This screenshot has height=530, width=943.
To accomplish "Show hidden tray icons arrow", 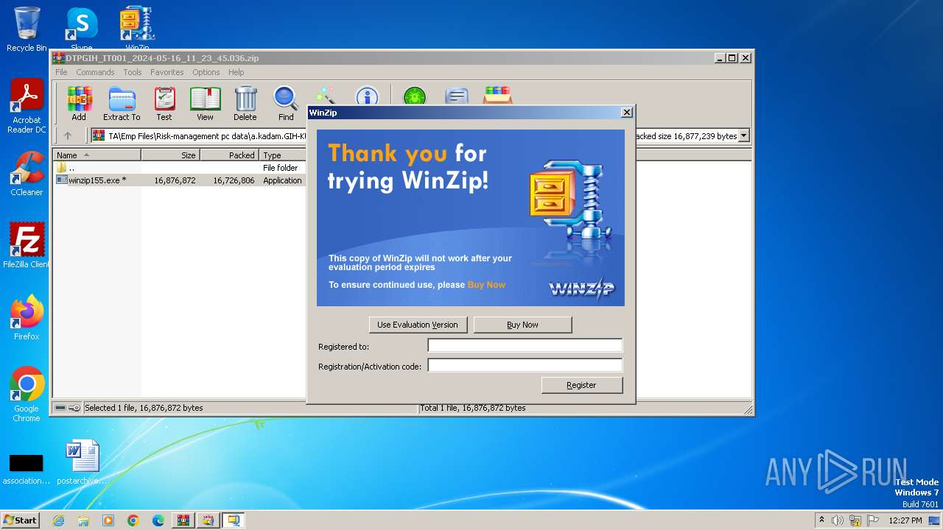I will tap(821, 520).
